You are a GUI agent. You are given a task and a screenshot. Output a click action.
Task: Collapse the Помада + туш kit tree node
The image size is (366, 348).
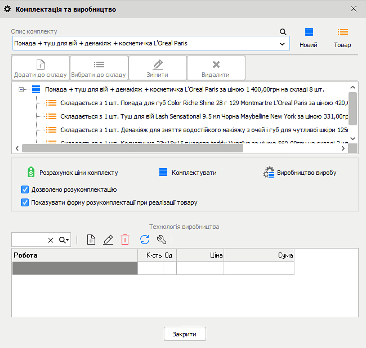(x=21, y=90)
